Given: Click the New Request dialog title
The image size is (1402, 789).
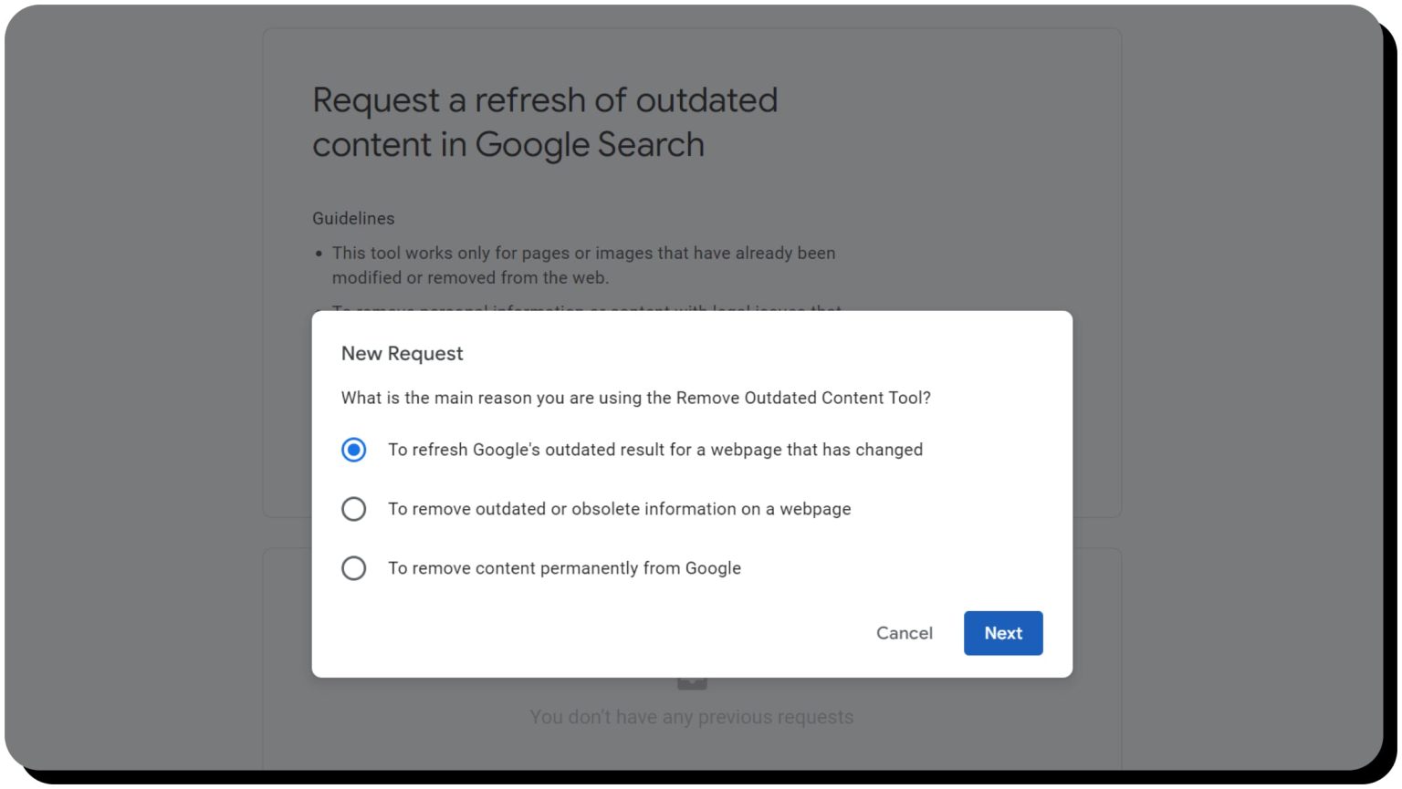Looking at the screenshot, I should point(403,353).
